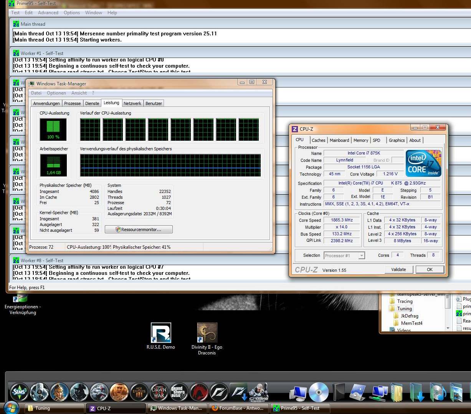Open the Advanced menu in Prime95
The width and height of the screenshot is (471, 414).
point(48,13)
